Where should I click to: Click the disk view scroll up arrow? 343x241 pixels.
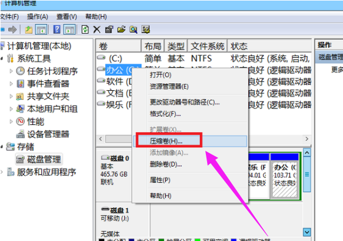(307, 153)
